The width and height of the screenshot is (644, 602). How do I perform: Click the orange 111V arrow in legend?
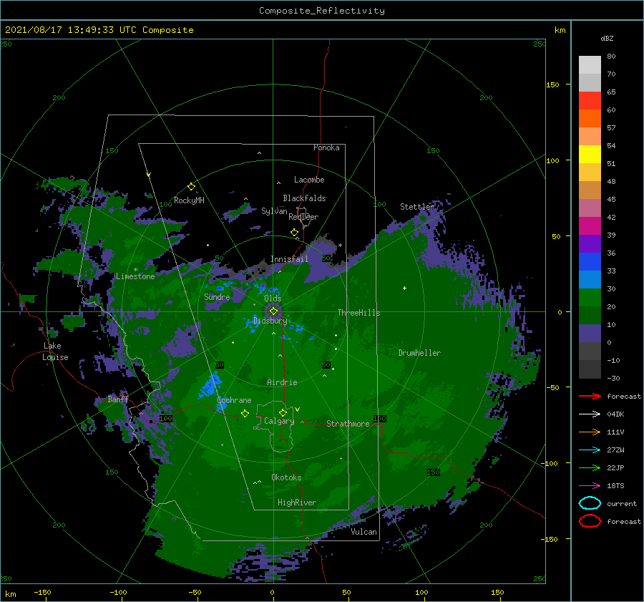(590, 432)
